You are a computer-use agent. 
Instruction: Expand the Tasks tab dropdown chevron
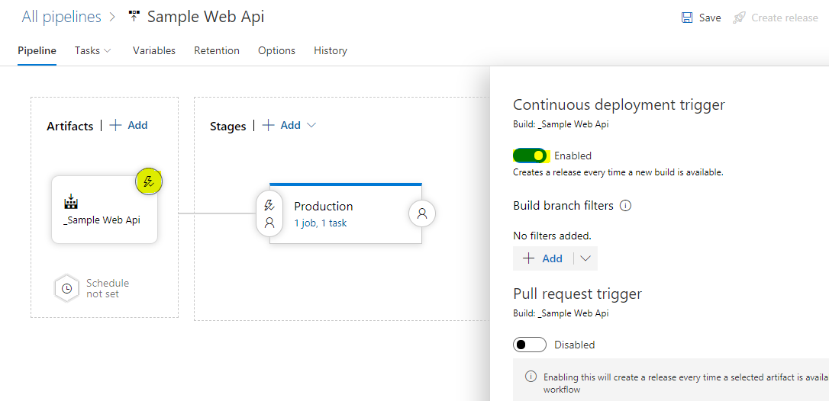pyautogui.click(x=108, y=51)
